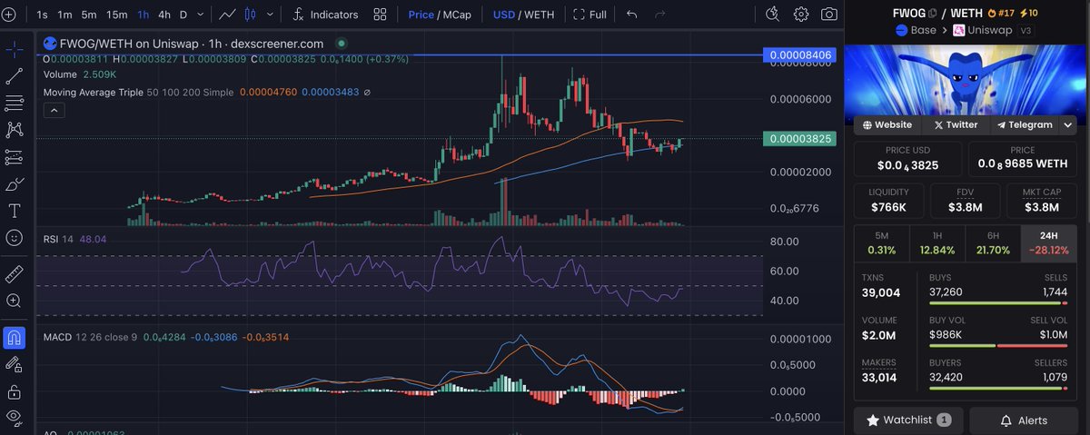Select the Text annotation tool
This screenshot has height=435, width=1090.
(x=14, y=211)
